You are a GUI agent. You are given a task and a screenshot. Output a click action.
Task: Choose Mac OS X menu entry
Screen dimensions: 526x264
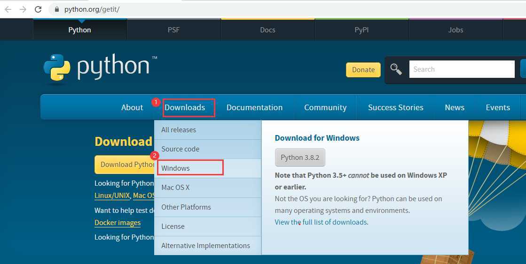pyautogui.click(x=175, y=188)
